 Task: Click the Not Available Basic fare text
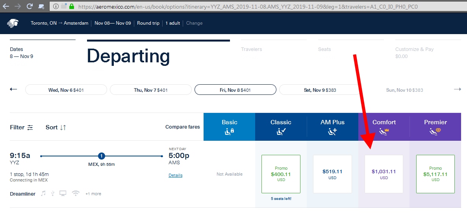point(229,174)
